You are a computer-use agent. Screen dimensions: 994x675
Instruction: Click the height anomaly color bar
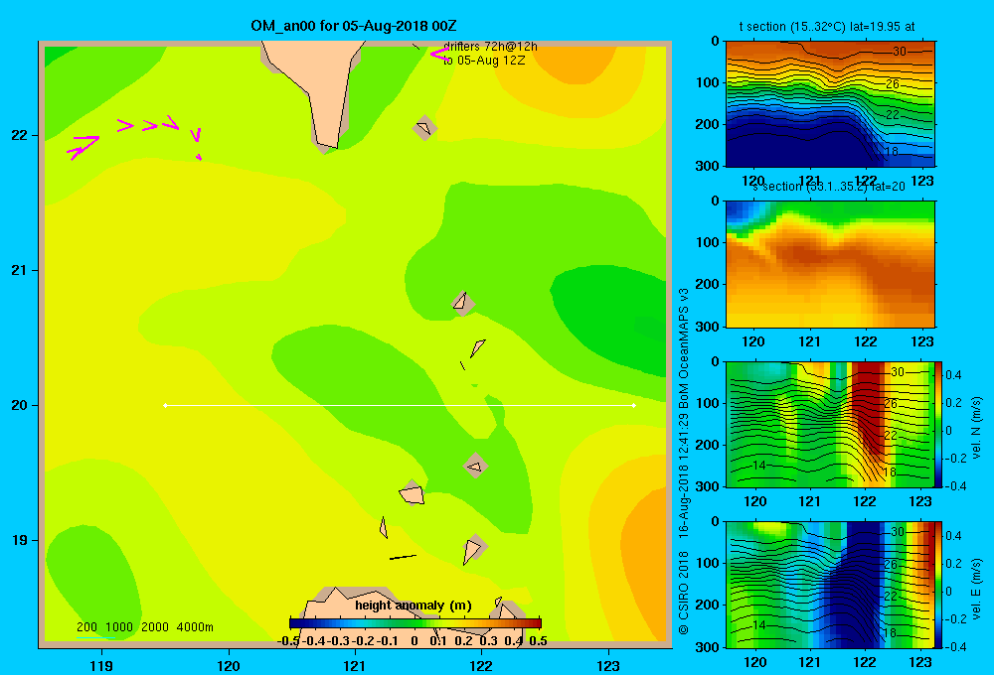click(x=415, y=623)
